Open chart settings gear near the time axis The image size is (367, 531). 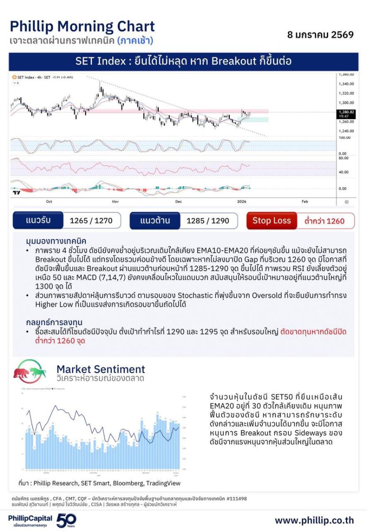[x=346, y=201]
